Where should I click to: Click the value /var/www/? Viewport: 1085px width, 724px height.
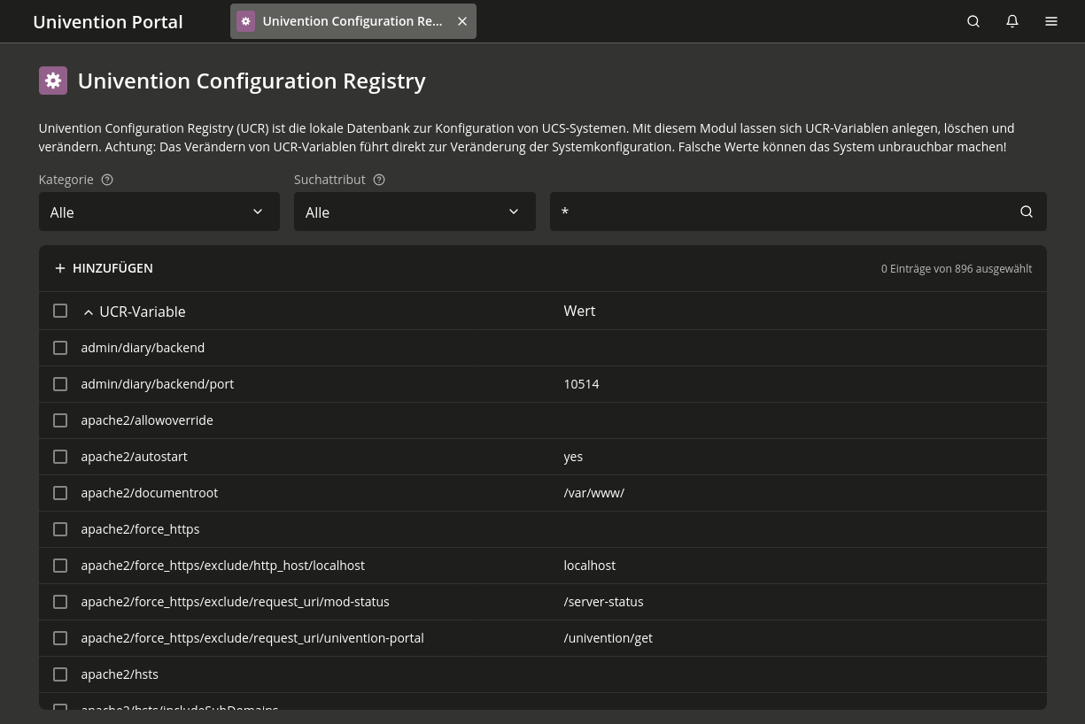pos(593,493)
